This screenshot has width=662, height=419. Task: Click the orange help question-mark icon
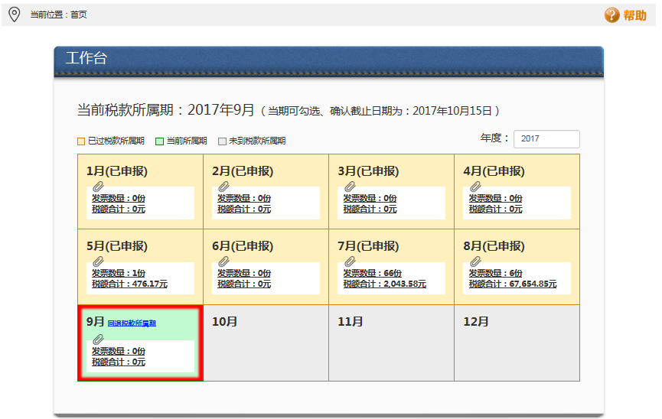coord(611,15)
